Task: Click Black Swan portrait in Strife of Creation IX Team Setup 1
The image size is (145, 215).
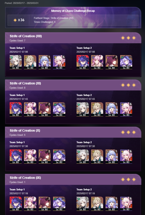Action: pos(59,203)
